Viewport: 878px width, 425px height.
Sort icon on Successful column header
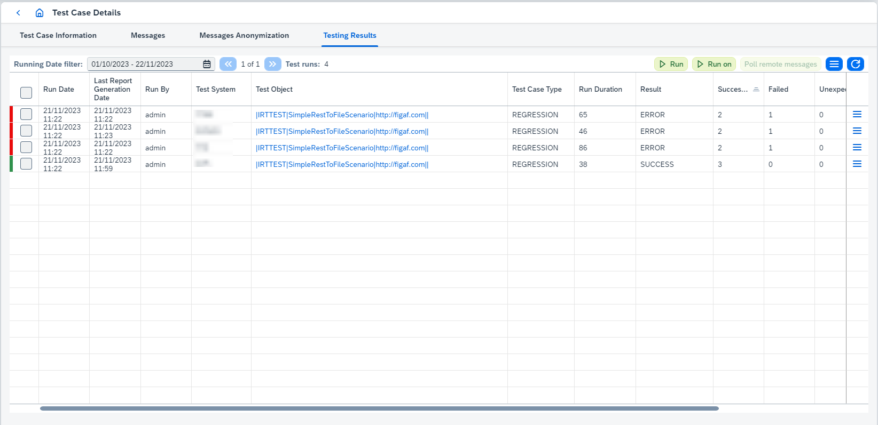(756, 90)
